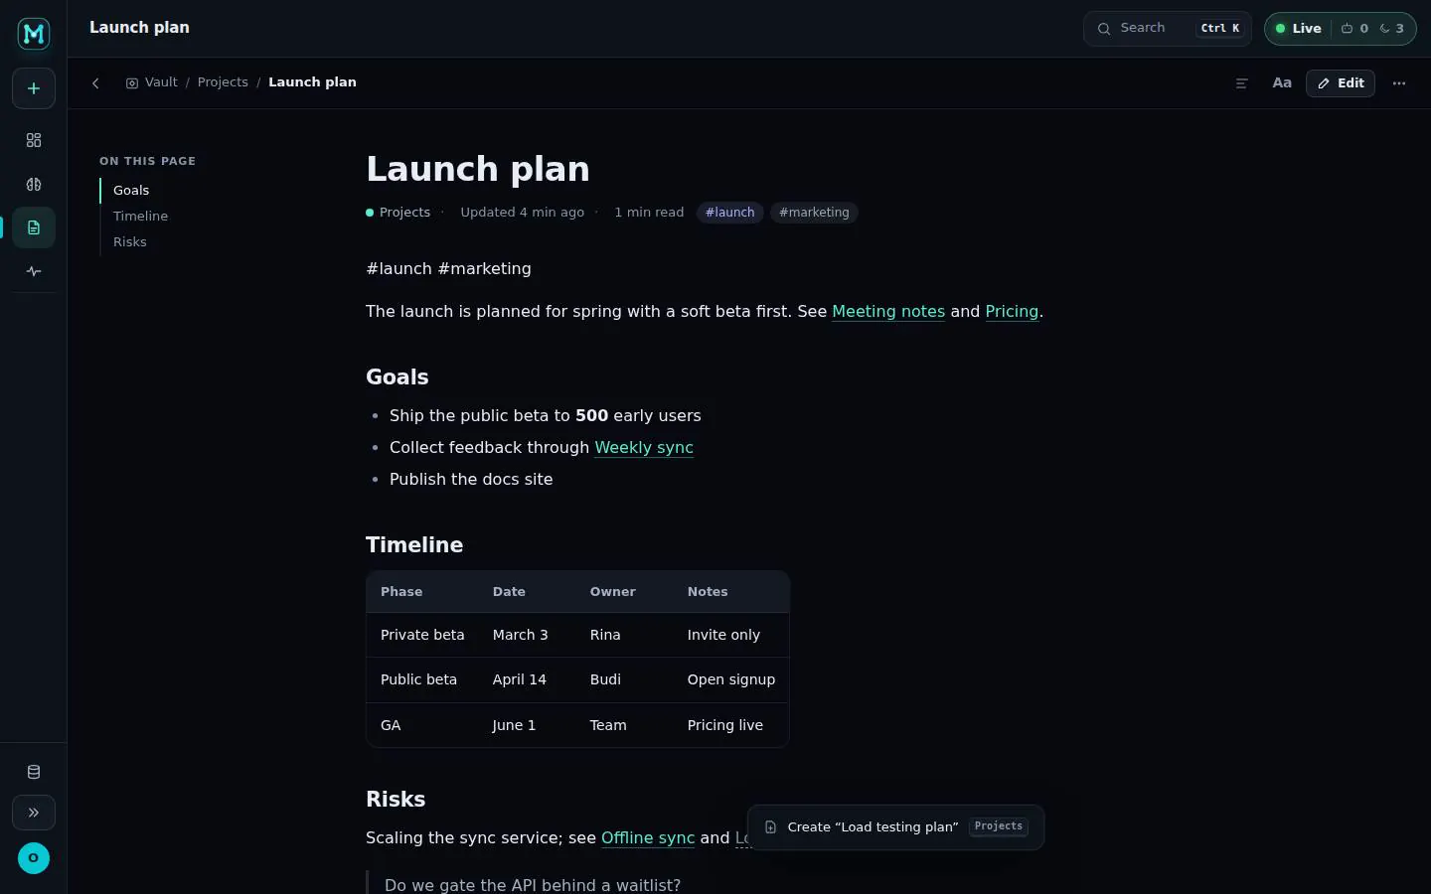Screen dimensions: 1431x894
Task: Click the "Budi" owner cell
Action: click(x=605, y=679)
